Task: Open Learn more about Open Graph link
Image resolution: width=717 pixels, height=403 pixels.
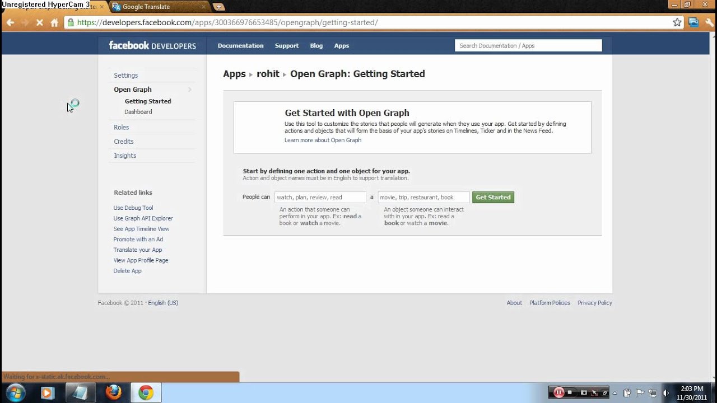Action: coord(323,140)
